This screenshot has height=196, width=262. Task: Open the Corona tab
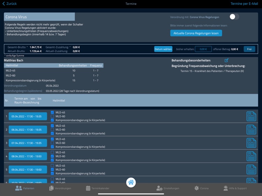click(x=201, y=188)
